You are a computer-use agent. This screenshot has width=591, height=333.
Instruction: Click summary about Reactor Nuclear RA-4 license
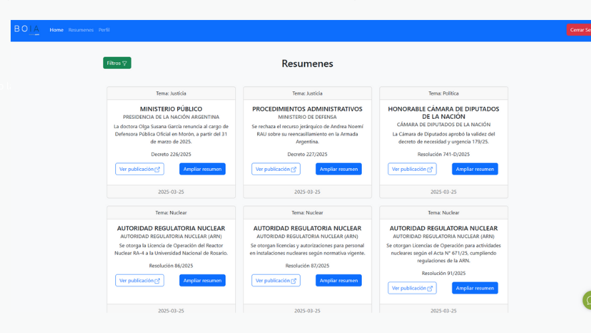pos(171,249)
